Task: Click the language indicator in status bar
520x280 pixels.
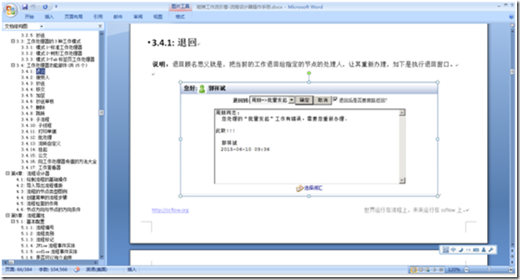Action: click(x=97, y=270)
